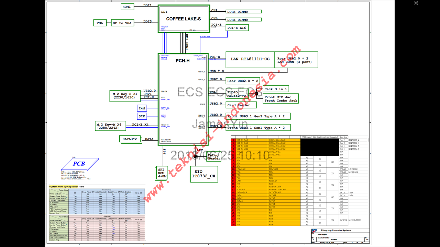Click the 32K crystal box

pos(142,117)
